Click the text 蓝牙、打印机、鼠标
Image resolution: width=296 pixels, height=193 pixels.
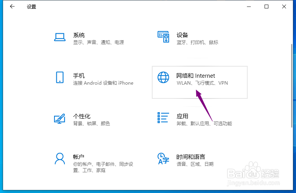tap(197, 43)
